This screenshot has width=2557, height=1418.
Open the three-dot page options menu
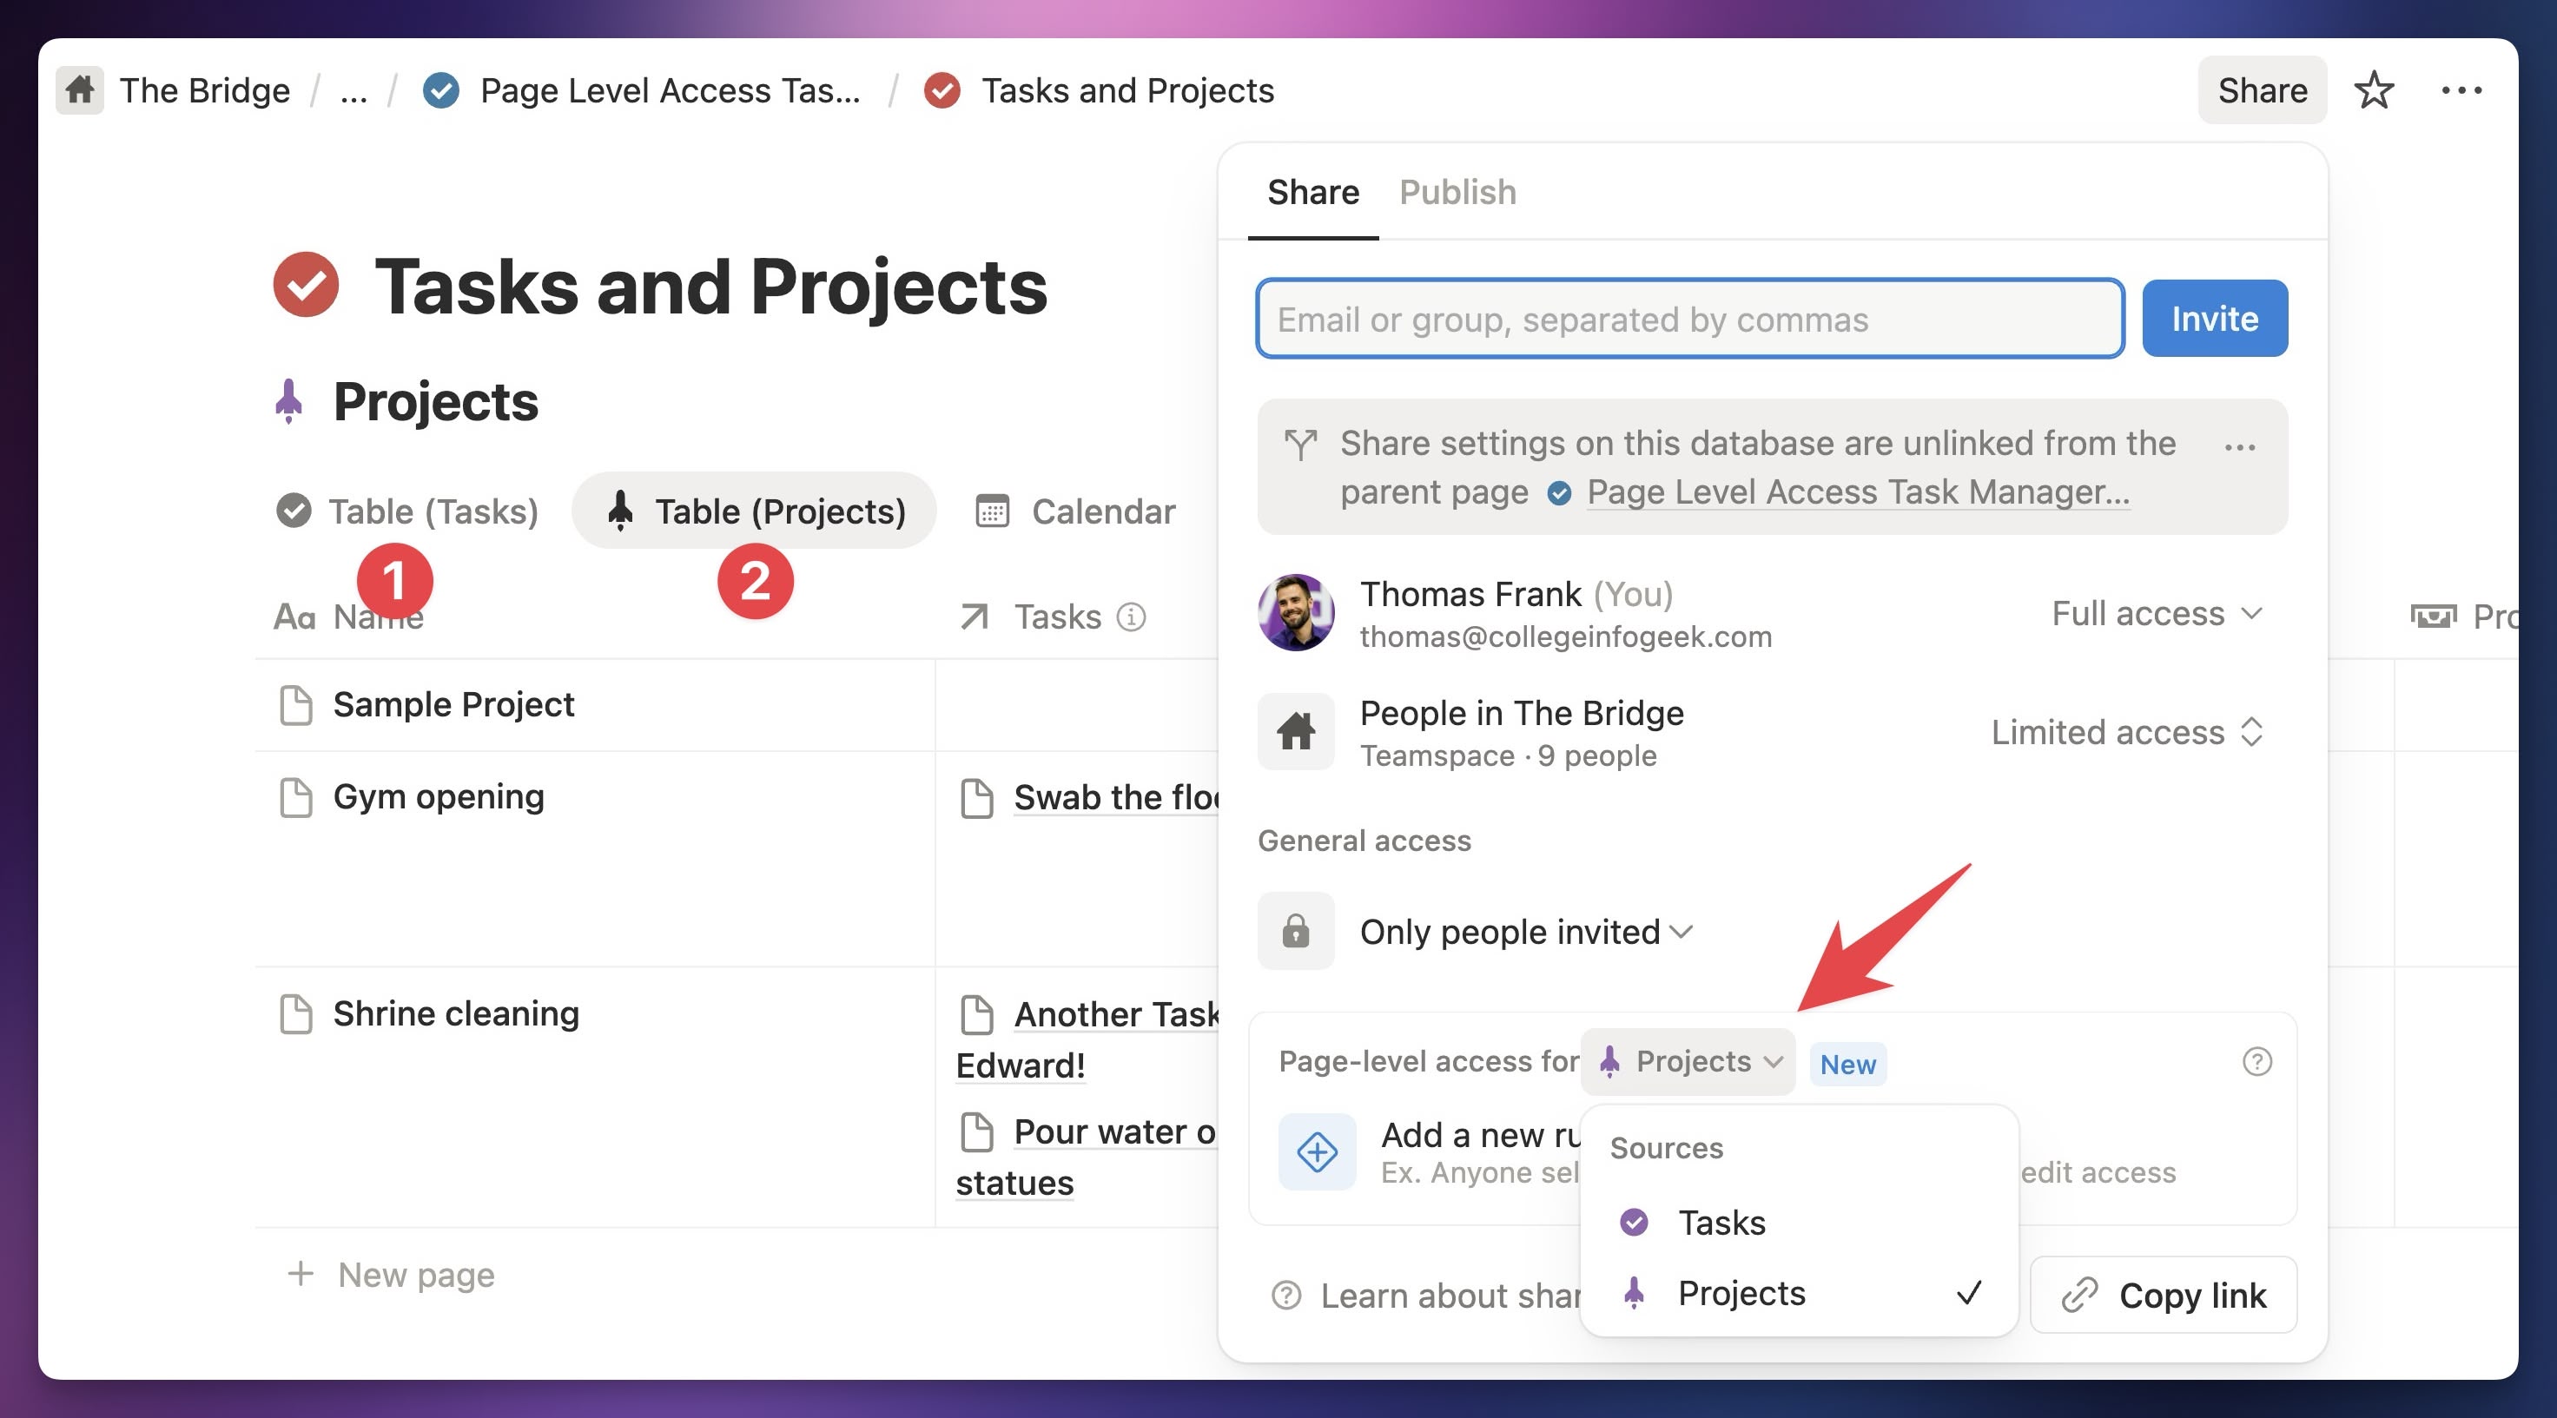tap(2461, 90)
